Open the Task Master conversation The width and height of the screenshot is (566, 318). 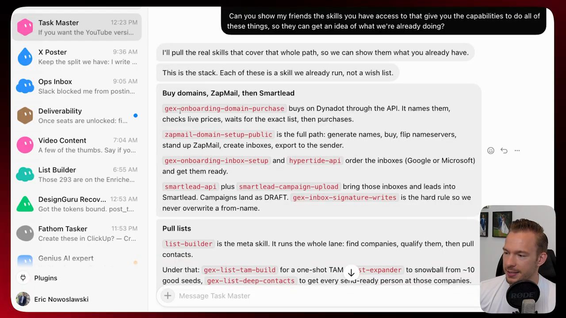tap(76, 27)
